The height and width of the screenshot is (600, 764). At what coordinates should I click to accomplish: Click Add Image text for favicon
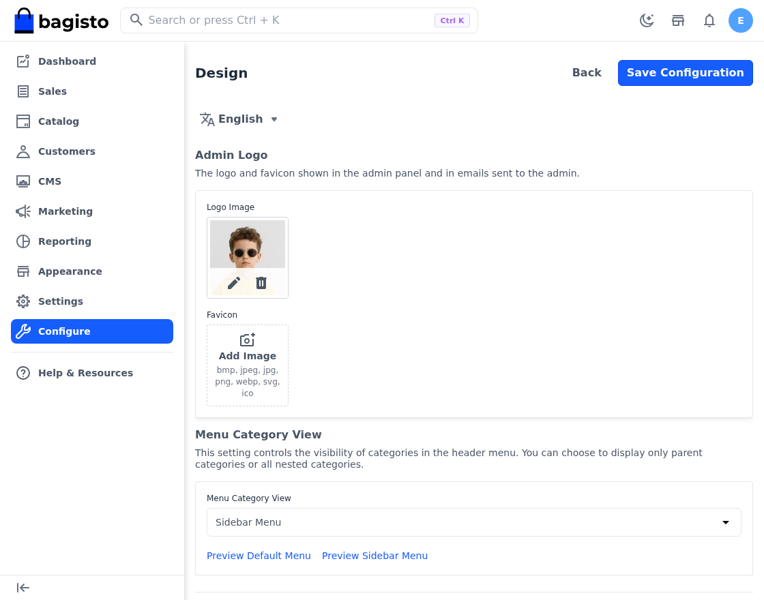point(248,356)
